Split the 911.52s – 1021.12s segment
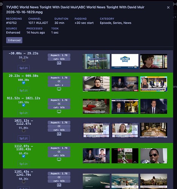The width and height of the screenshot is (177, 189). [23, 113]
